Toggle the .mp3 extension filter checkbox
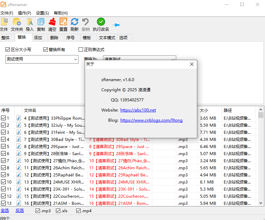This screenshot has width=265, height=220. point(38,211)
